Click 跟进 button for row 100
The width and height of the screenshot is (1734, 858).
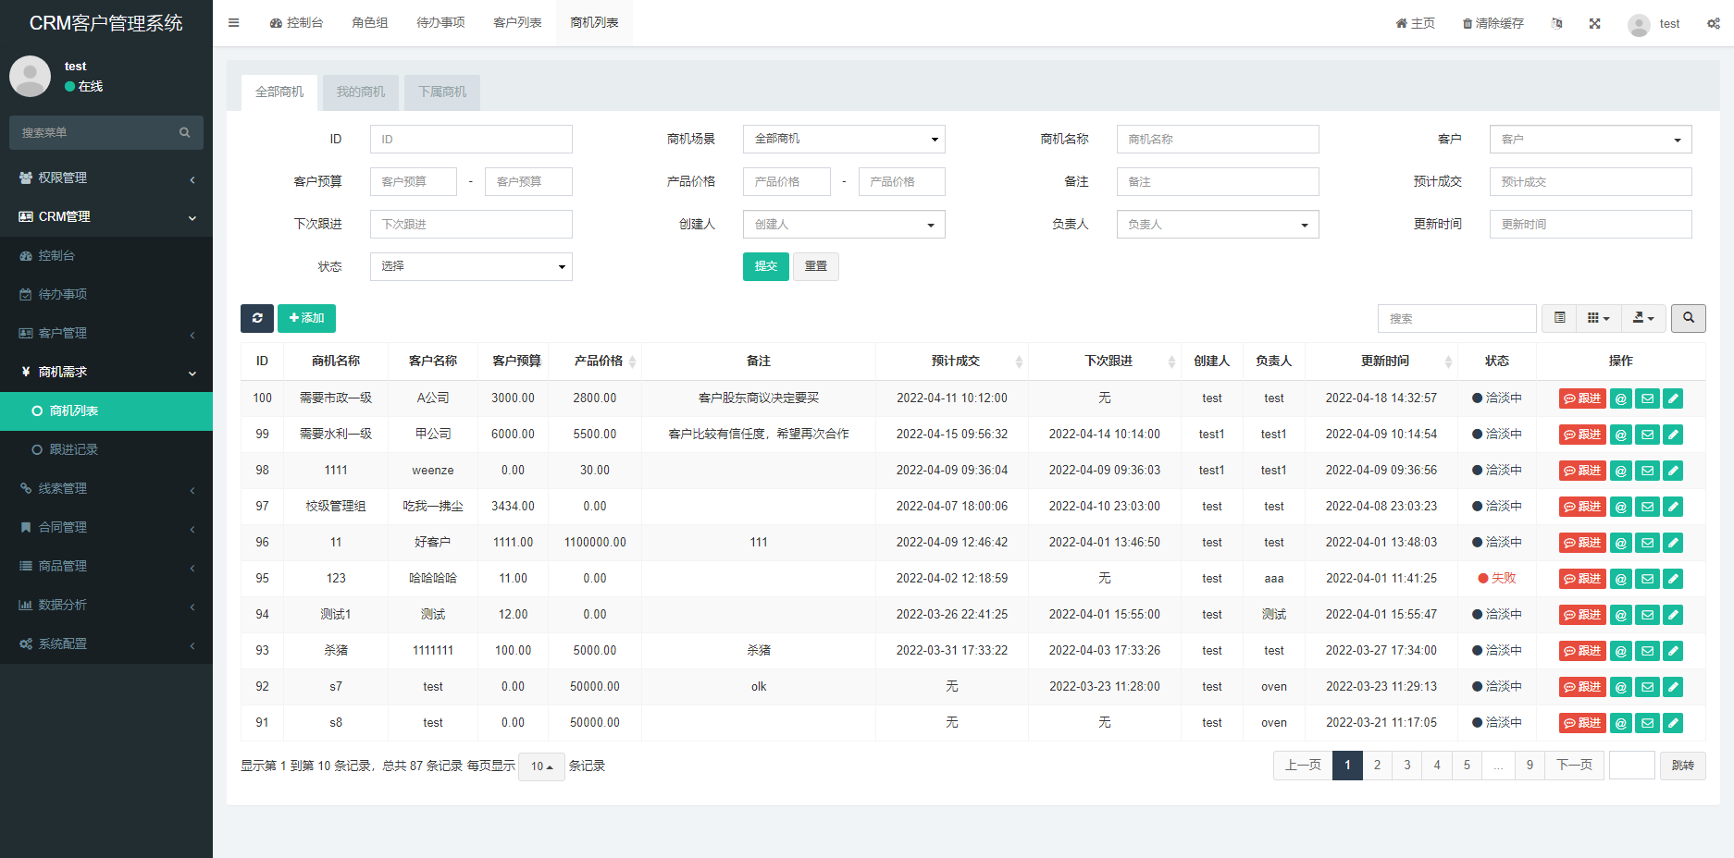1582,398
